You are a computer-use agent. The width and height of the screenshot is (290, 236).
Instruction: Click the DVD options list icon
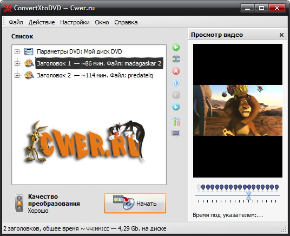(29, 51)
